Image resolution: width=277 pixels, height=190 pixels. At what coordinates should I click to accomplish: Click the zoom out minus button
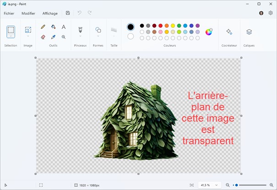(228, 185)
